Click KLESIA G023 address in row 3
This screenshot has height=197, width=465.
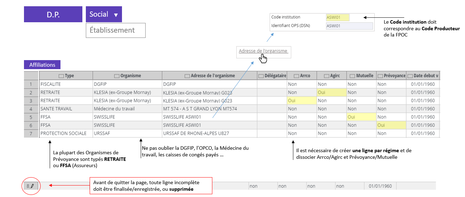210,101
